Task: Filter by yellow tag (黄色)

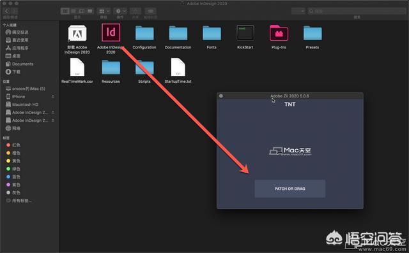Action: [x=13, y=161]
